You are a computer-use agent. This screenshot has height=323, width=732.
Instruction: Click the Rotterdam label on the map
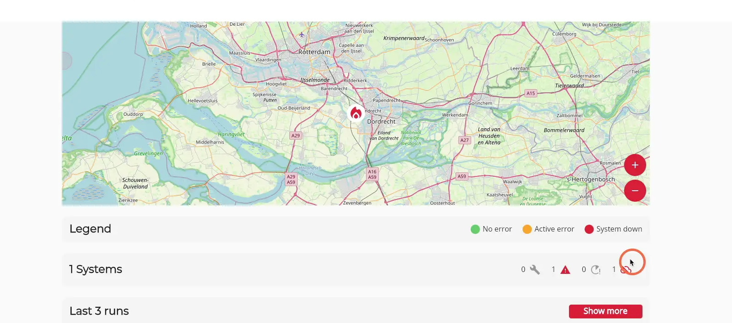coord(314,52)
